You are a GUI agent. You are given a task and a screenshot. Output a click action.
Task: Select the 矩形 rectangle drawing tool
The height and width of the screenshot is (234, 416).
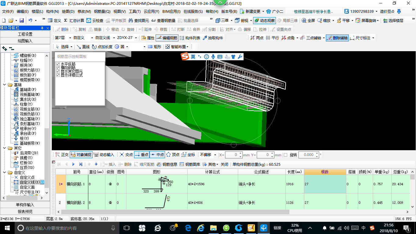(x=154, y=47)
